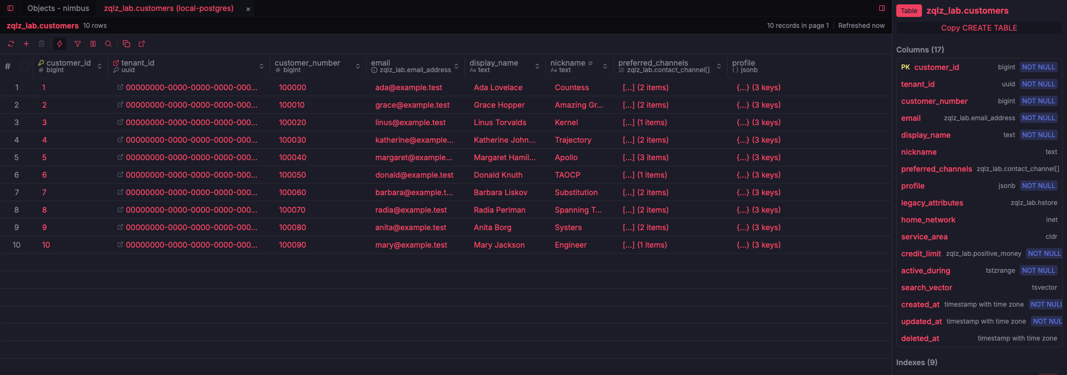The height and width of the screenshot is (375, 1067).
Task: Open sort chevron for customer_id column
Action: [x=100, y=66]
